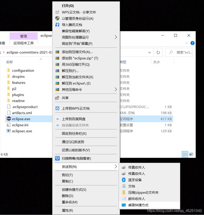Choose 以管理员身份运行(A)
This screenshot has height=215, width=204.
click(86, 19)
